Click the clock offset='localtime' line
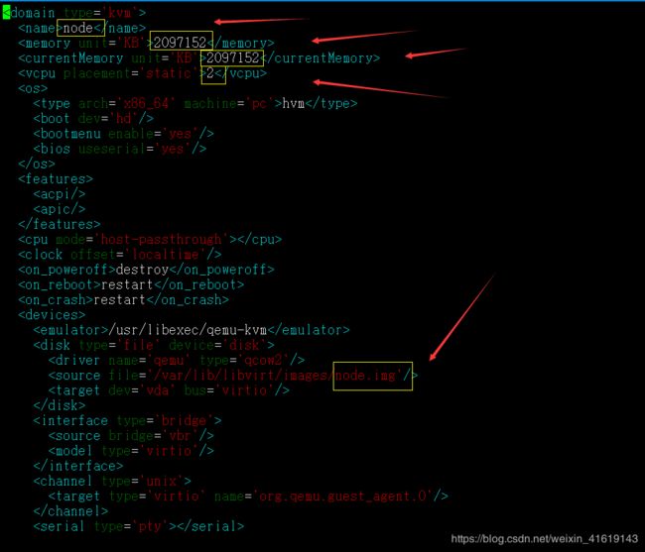This screenshot has height=552, width=645. (x=120, y=255)
